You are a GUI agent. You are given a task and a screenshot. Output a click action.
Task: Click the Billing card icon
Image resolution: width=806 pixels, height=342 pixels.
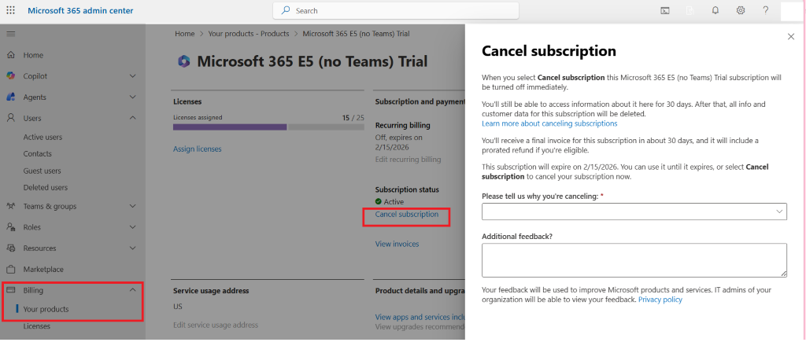(10, 290)
